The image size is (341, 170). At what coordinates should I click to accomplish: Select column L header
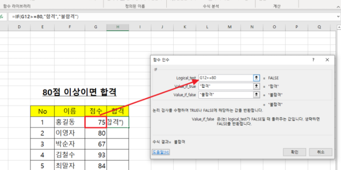[207, 27]
